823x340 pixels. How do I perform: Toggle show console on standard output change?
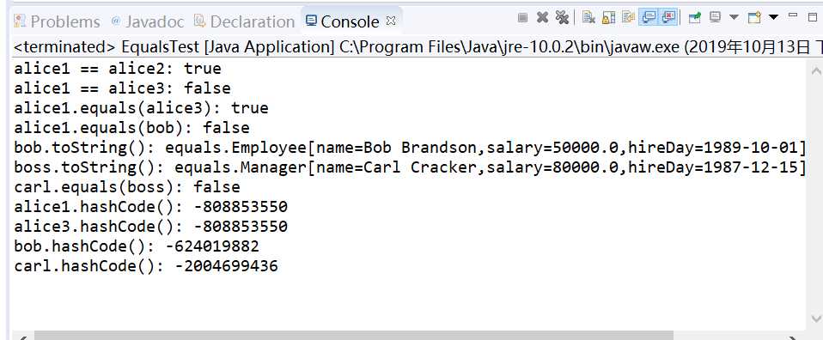pyautogui.click(x=649, y=18)
